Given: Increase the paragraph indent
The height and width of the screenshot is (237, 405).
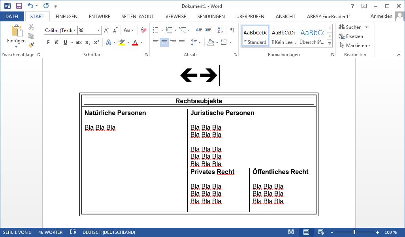Looking at the screenshot, I should tap(209, 30).
